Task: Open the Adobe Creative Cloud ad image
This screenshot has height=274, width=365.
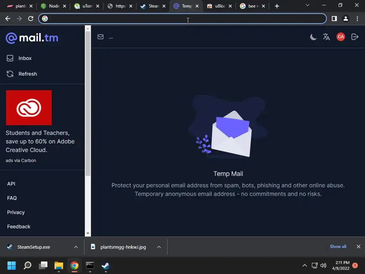Action: [x=29, y=108]
